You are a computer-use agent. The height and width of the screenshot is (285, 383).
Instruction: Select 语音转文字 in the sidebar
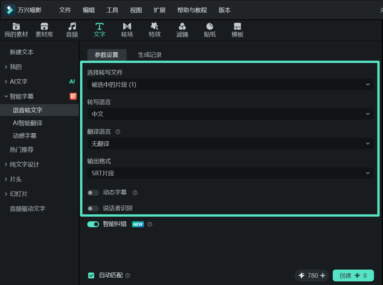click(x=39, y=110)
